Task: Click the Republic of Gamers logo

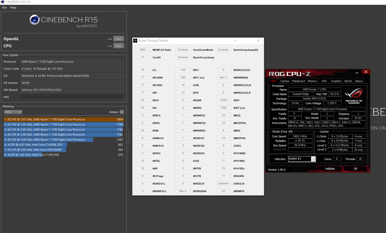Action: tap(354, 96)
